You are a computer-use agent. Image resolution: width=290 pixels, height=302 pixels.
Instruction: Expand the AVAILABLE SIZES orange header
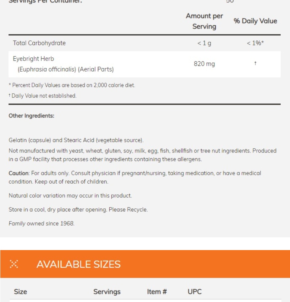[x=145, y=264]
